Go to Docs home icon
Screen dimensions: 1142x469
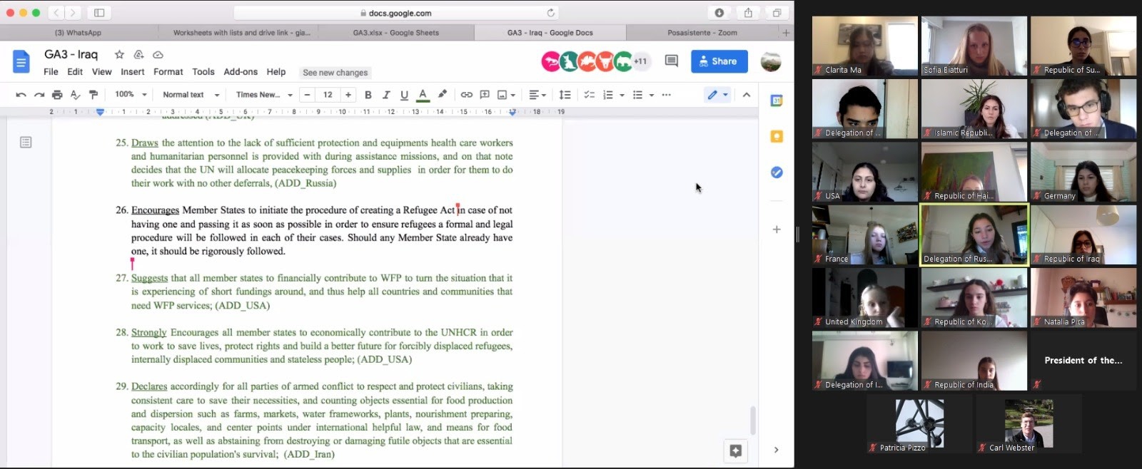pos(21,62)
